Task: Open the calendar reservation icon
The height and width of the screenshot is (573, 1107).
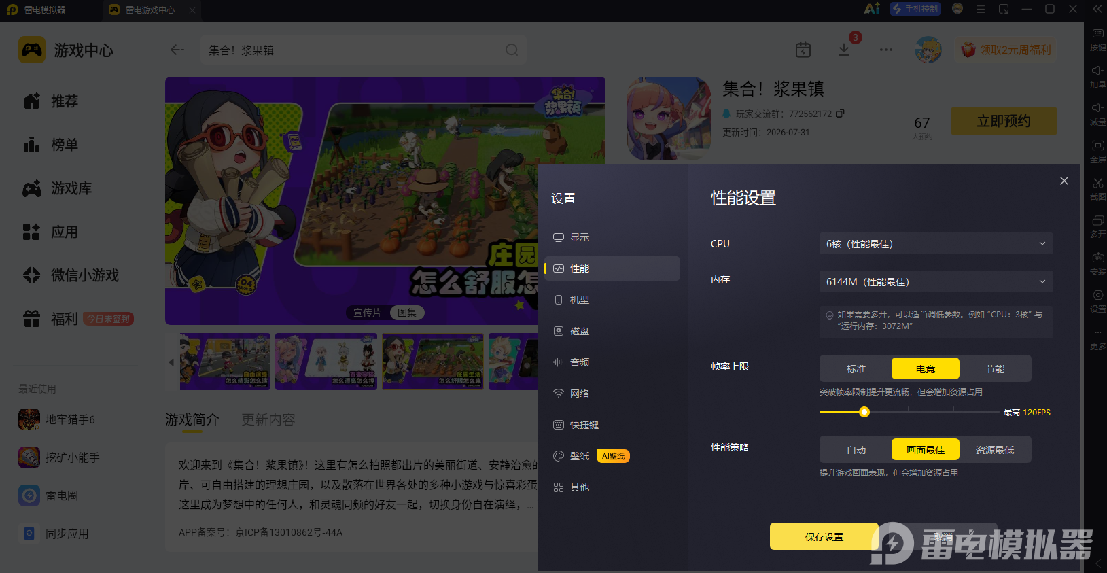Action: pos(803,50)
